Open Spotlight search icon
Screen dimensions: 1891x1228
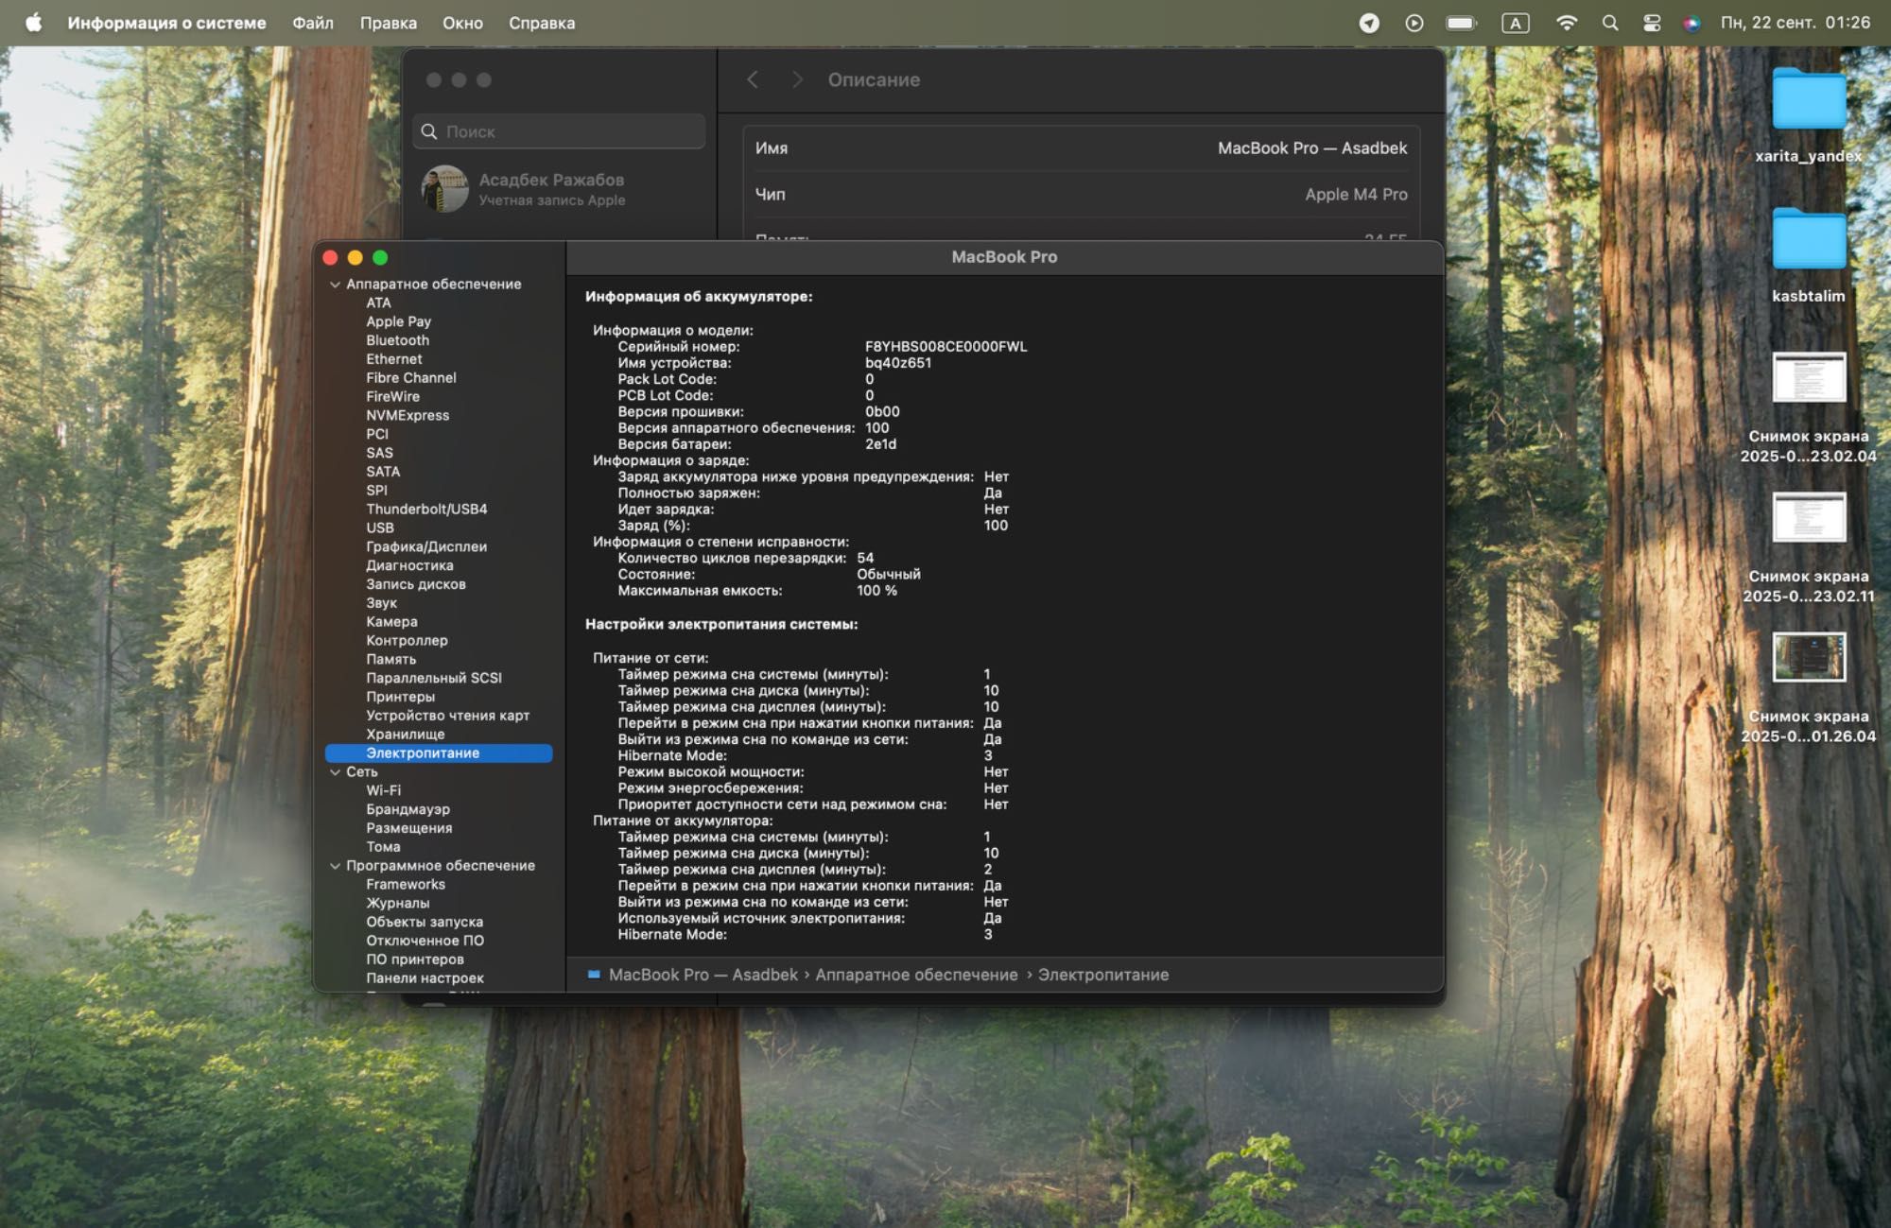[1609, 23]
